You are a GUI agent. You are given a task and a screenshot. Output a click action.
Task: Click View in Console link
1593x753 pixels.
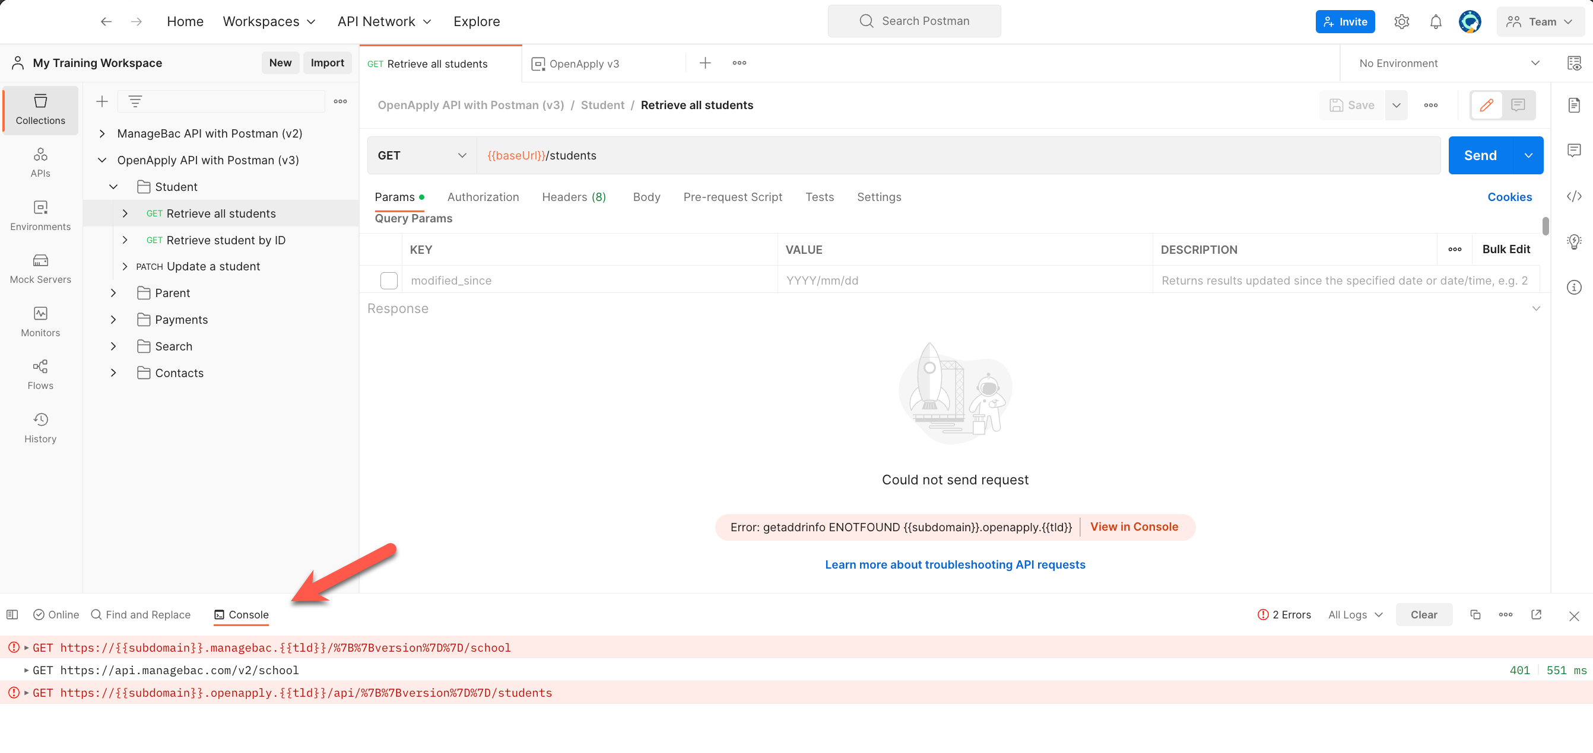pyautogui.click(x=1134, y=527)
